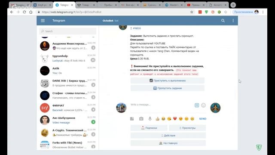Insert the heart-eyes emoji
The image size is (275, 155).
click(180, 119)
